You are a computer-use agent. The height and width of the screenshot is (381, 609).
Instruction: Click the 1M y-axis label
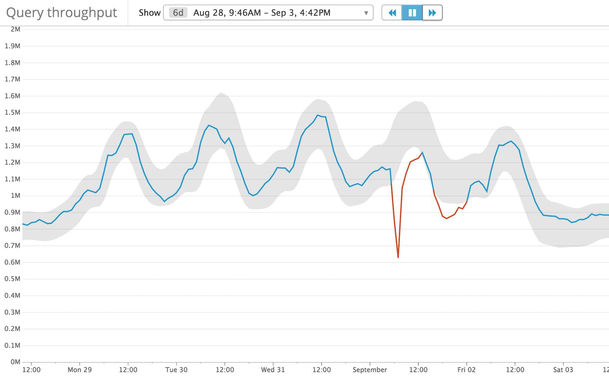coord(15,196)
